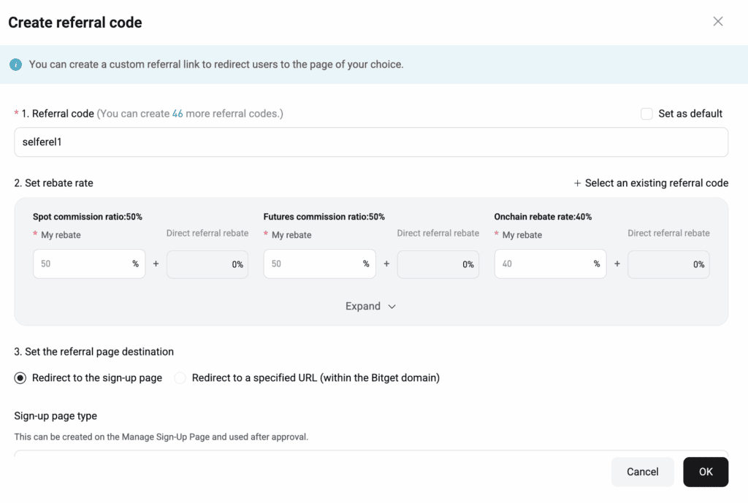Click plus icon to select existing referral code
This screenshot has height=503, width=748.
click(x=577, y=183)
